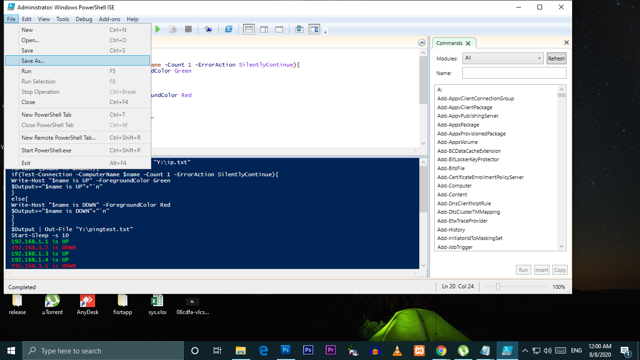This screenshot has height=360, width=640.
Task: Click inside the Name filter field
Action: [514, 73]
